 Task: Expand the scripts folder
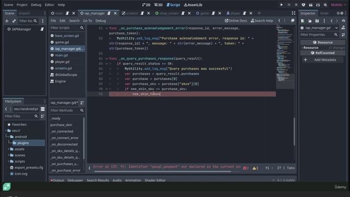coord(9,161)
